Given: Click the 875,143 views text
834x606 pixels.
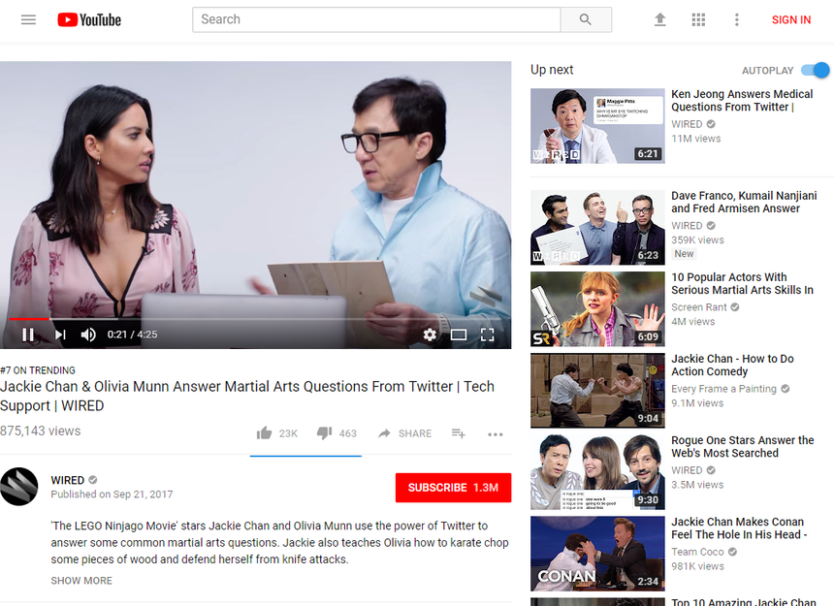Looking at the screenshot, I should point(41,431).
